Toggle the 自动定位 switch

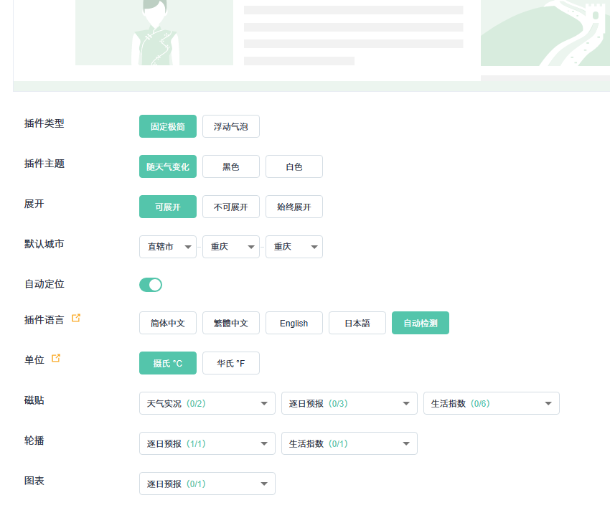151,285
